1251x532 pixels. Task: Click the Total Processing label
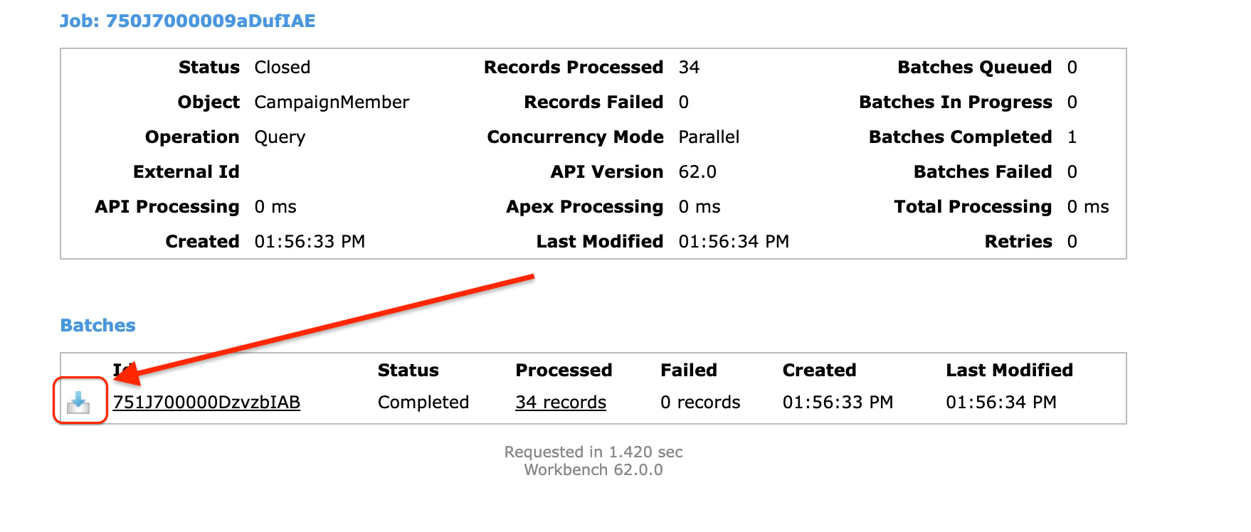973,207
